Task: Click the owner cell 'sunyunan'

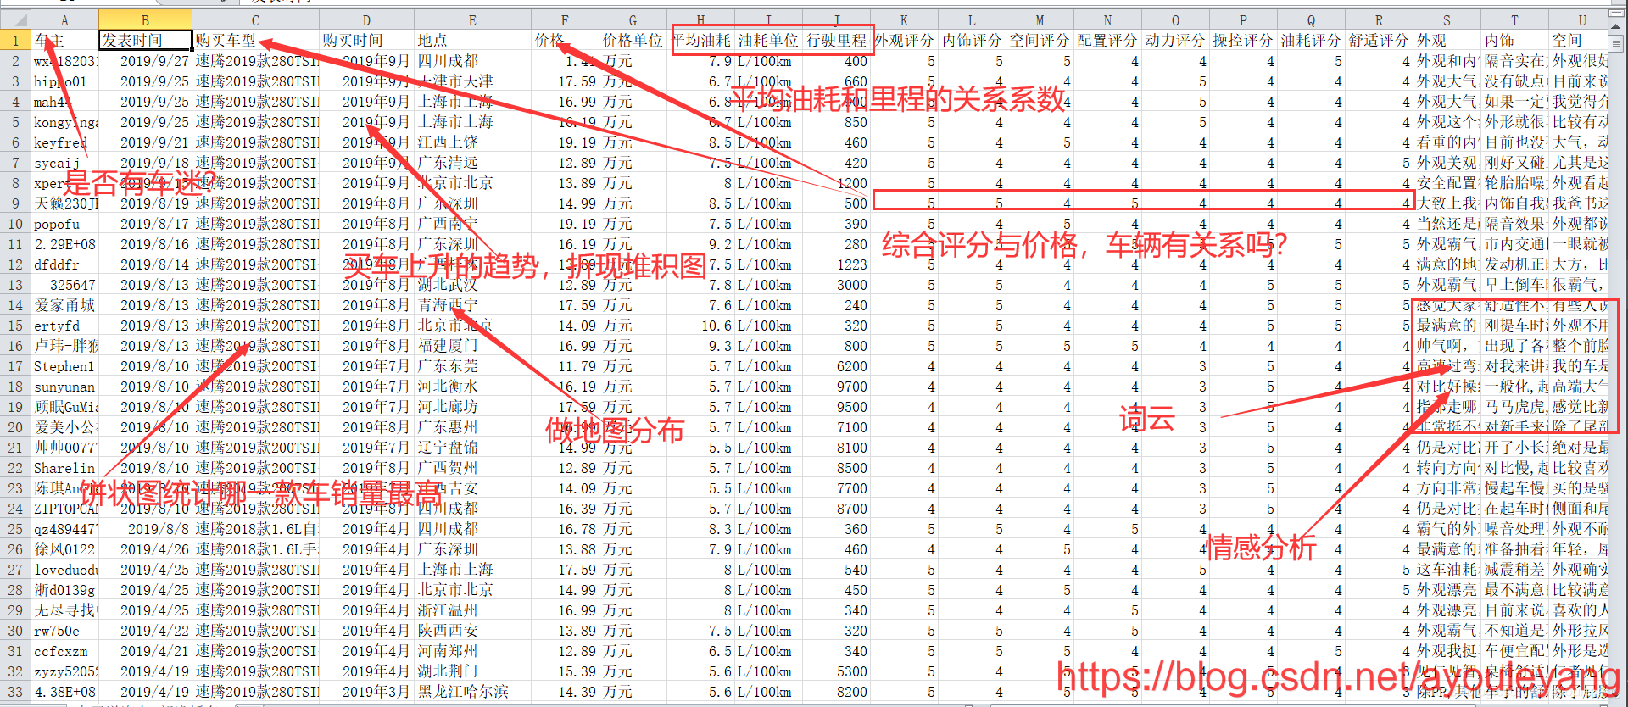Action: click(x=64, y=387)
